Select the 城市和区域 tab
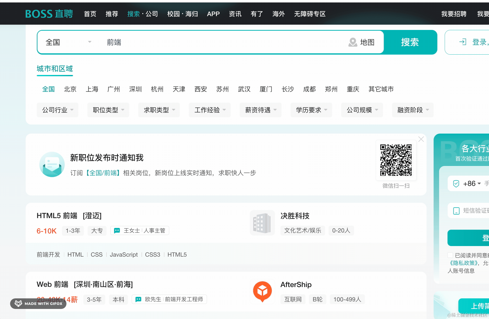 pyautogui.click(x=55, y=69)
